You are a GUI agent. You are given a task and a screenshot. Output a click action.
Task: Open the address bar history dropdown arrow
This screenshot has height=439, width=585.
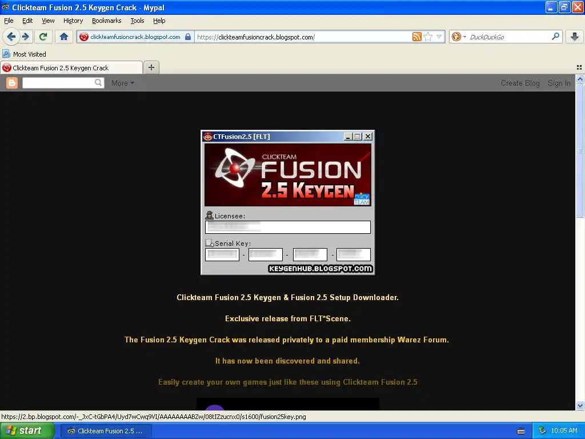coord(439,37)
